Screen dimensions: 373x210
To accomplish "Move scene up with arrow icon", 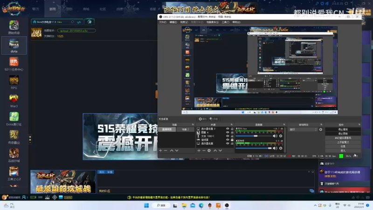I will [172, 150].
